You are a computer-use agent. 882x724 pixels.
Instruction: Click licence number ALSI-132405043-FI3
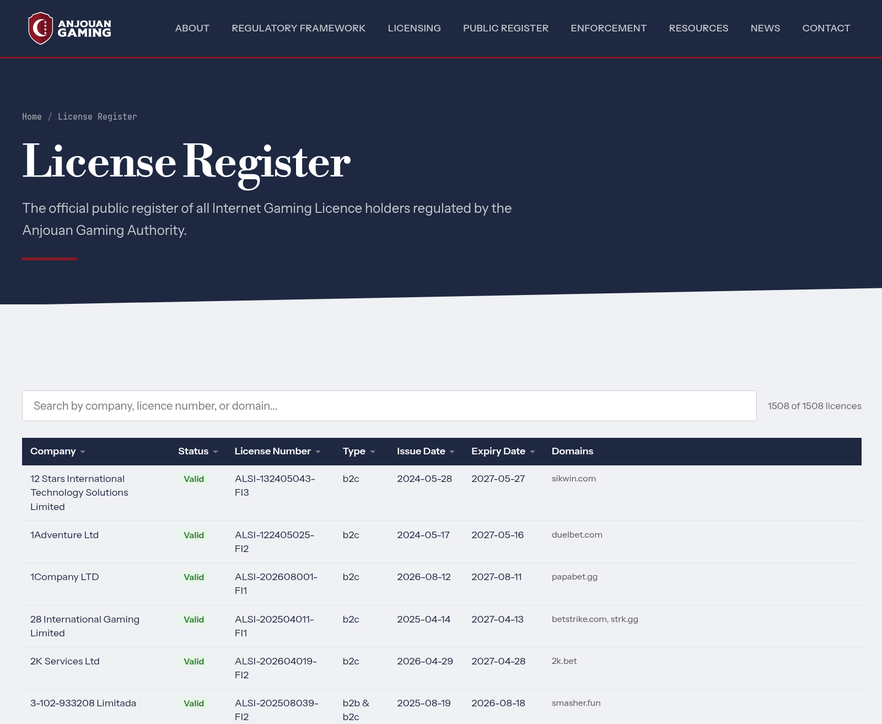tap(275, 486)
